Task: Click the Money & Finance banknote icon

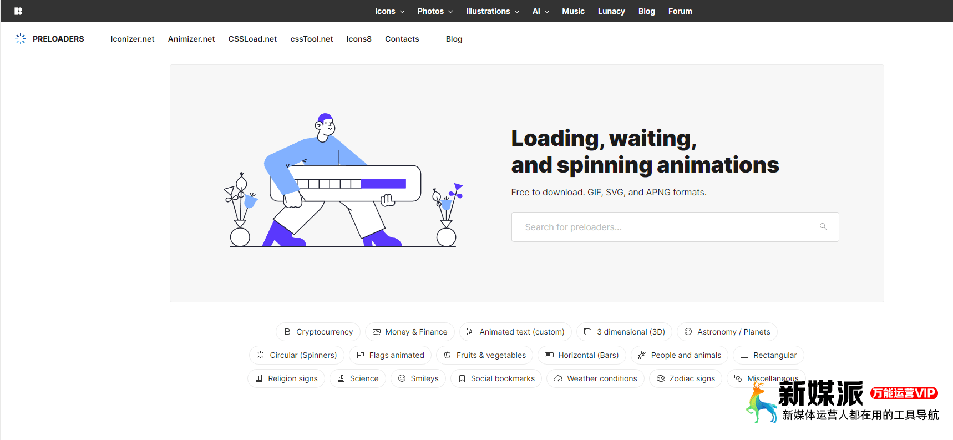Action: [x=377, y=332]
